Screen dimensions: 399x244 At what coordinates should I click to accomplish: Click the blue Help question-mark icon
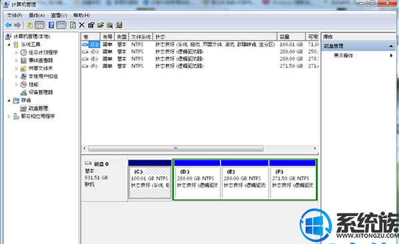click(51, 25)
